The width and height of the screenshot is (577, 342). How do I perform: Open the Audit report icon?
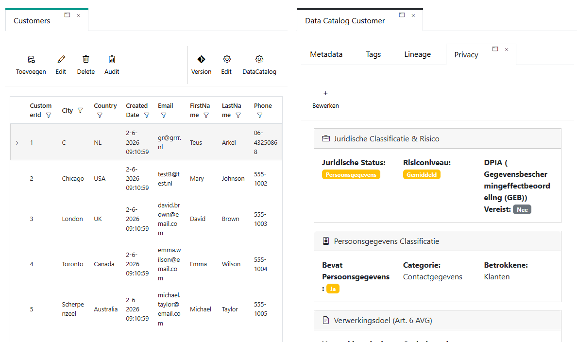point(112,59)
